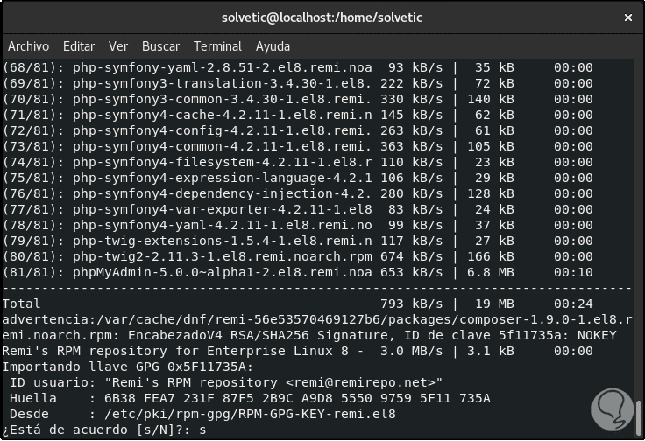Viewport: 645px width, 441px height.
Task: Open the Ver menu
Action: click(118, 46)
